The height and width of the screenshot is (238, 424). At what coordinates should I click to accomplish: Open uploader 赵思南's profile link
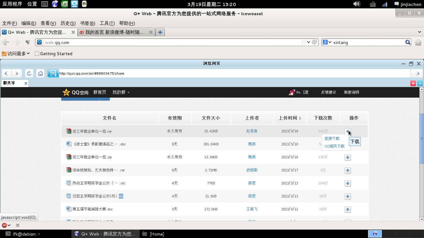coord(252,131)
